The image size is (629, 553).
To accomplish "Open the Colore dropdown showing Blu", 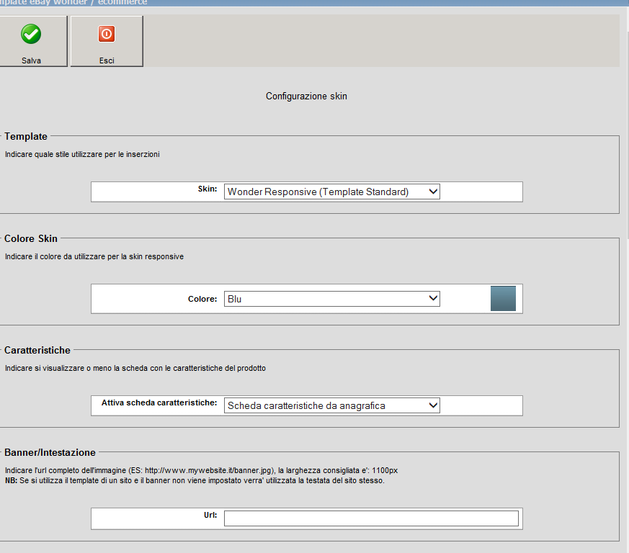I will [x=331, y=299].
